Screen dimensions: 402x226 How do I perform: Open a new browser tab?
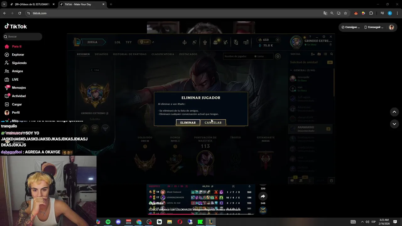click(x=111, y=4)
